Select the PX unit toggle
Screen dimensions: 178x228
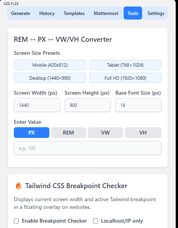(x=31, y=133)
